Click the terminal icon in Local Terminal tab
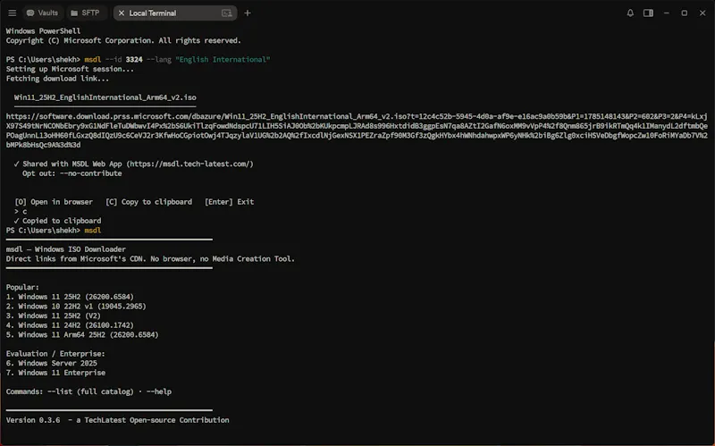Screen dimensions: 715x446 point(227,13)
